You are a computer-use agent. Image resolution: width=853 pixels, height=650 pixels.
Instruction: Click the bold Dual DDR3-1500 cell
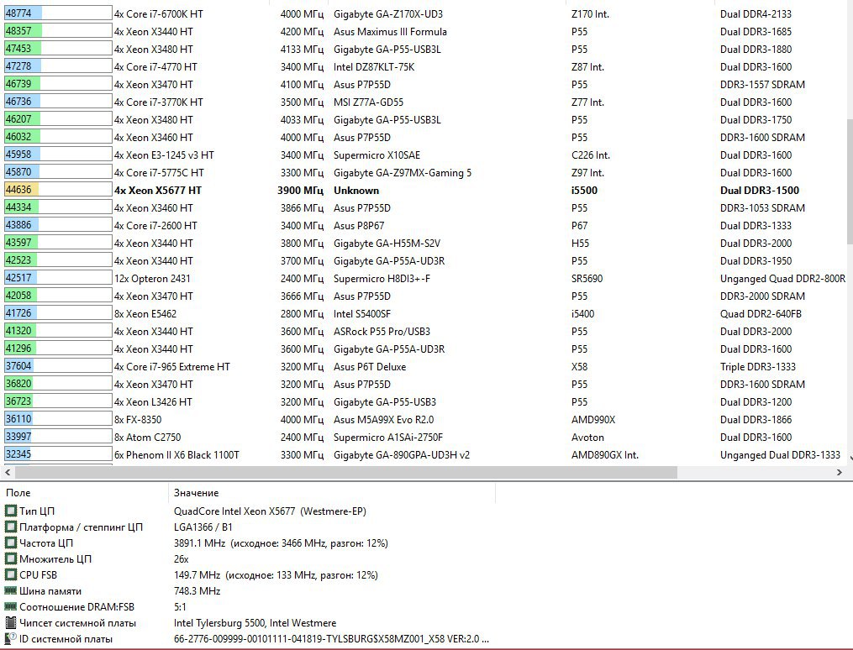pyautogui.click(x=760, y=191)
